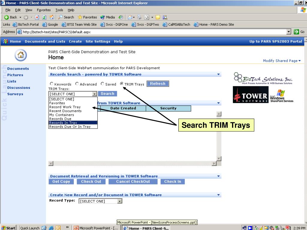Open the address bar dropdown arrow
Viewport: 307px width, 230px height.
click(289, 32)
